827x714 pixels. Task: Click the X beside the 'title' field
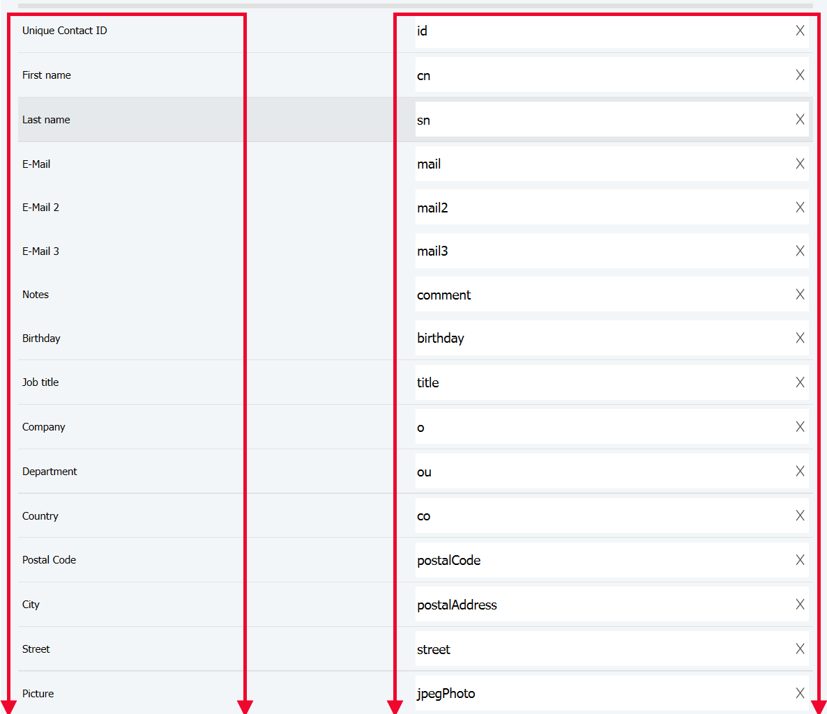[800, 382]
